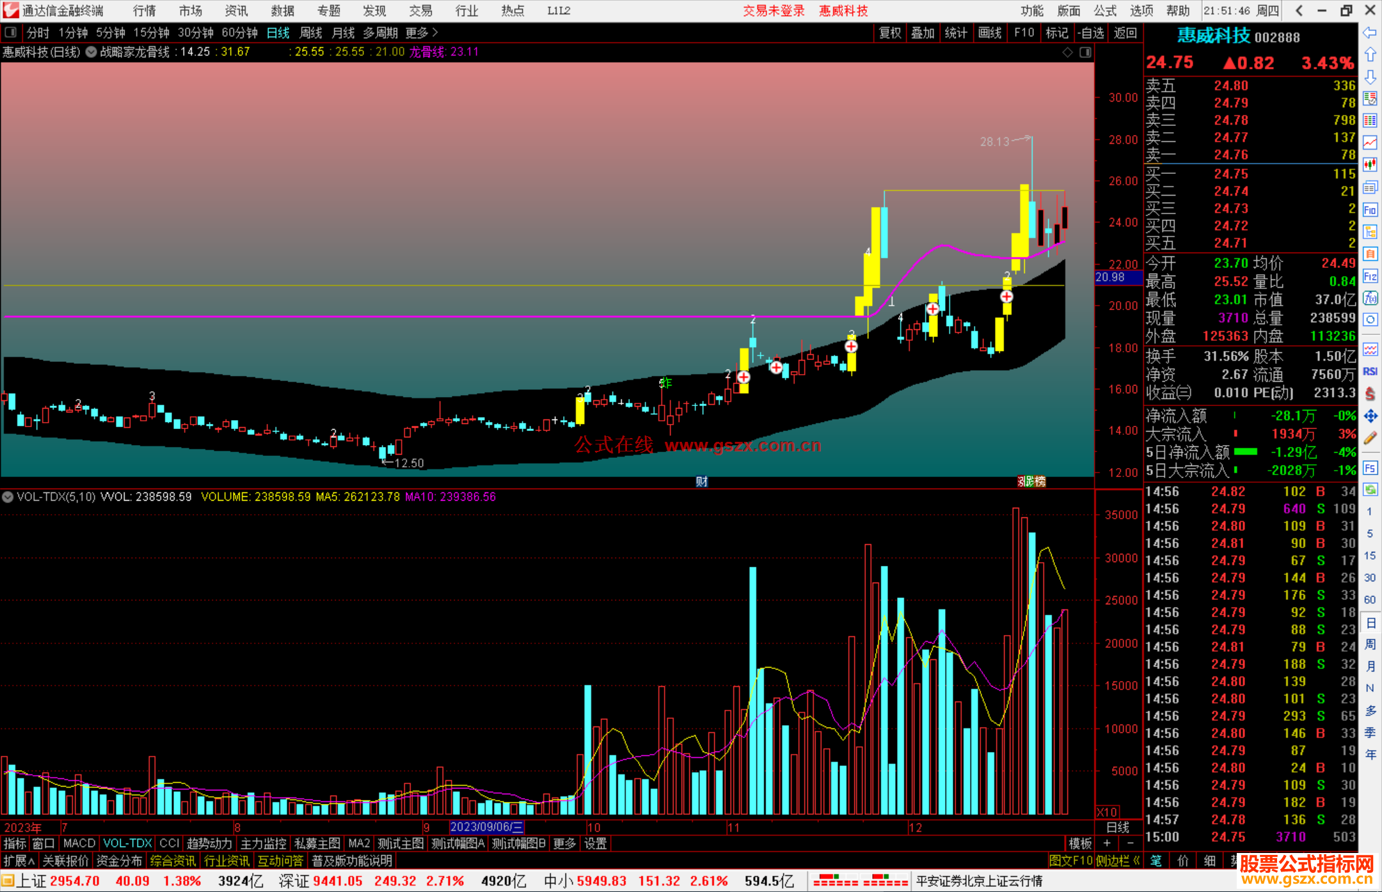
Task: Click the plus zoom-in chart button
Action: point(1108,843)
